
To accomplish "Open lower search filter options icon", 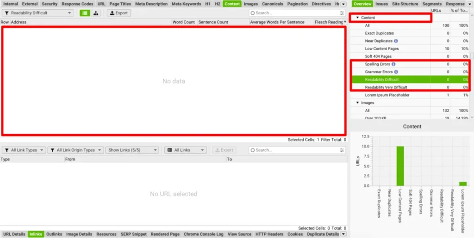I will [342, 150].
